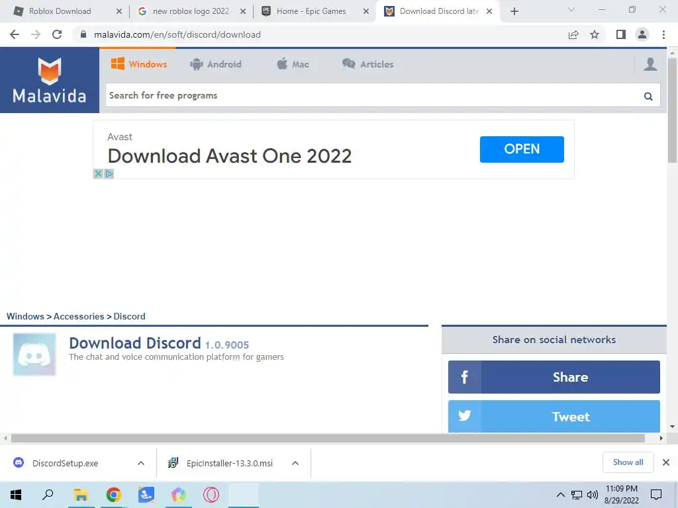Click the network icon in system tray
This screenshot has width=678, height=508.
577,495
